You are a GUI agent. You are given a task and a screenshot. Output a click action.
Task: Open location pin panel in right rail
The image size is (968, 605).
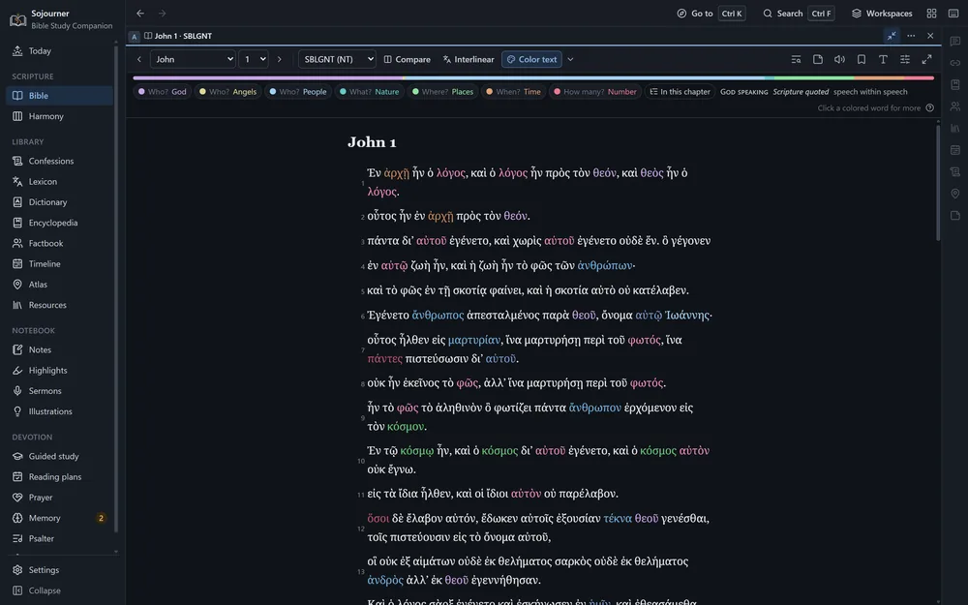955,194
